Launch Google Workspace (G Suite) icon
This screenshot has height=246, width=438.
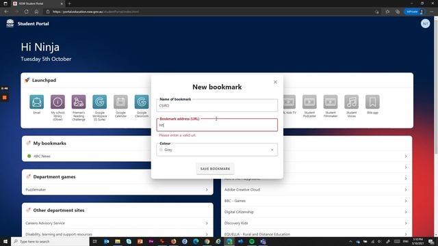tap(100, 102)
